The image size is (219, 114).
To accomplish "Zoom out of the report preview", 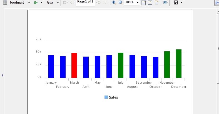I will [120, 2].
